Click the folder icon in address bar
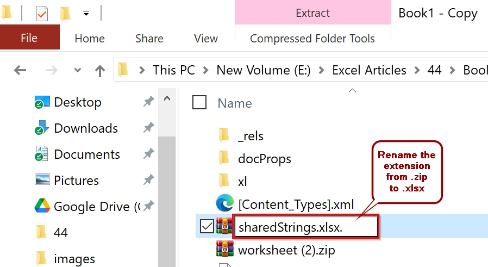488x267 pixels. point(123,70)
